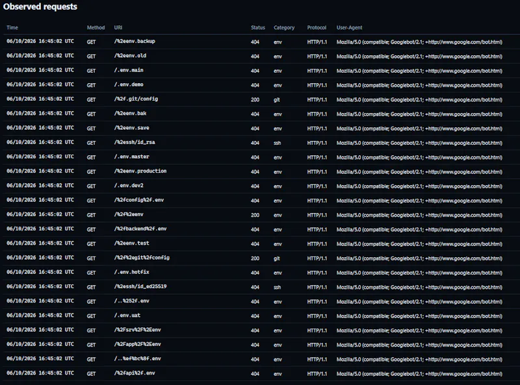
Task: Click timestamp in the /%2Fsrv%2F%2Eenv row
Action: pyautogui.click(x=40, y=330)
